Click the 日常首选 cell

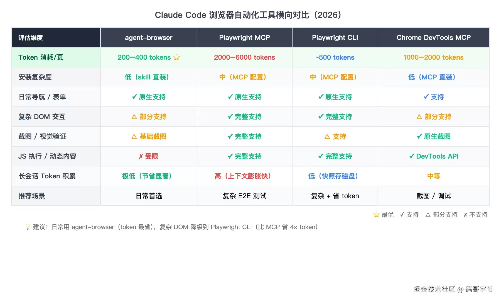(x=149, y=196)
